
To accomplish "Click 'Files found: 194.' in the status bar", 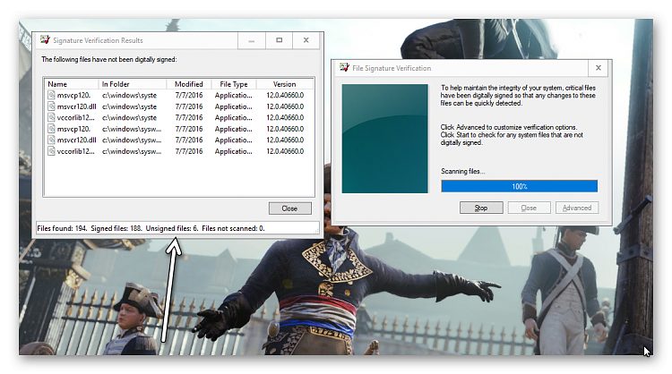I will click(62, 228).
